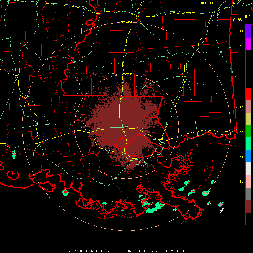Click the DS legend label
This screenshot has width=253, height=253.
click(x=241, y=169)
